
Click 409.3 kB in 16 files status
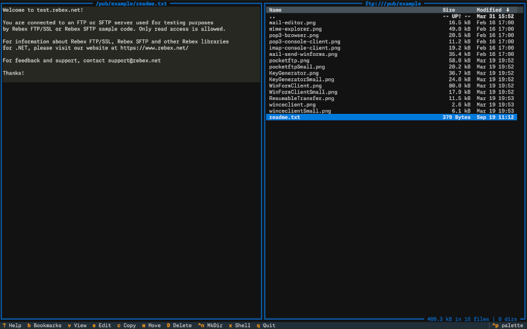(x=458, y=319)
